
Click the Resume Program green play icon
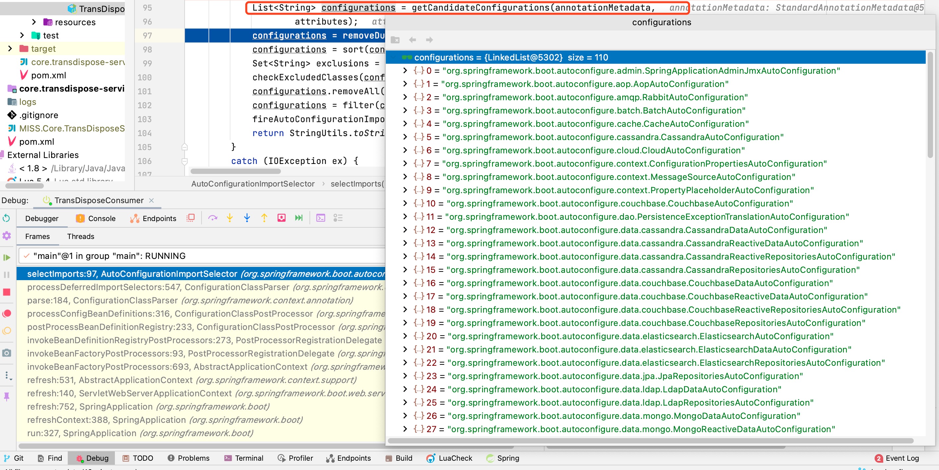pyautogui.click(x=7, y=258)
